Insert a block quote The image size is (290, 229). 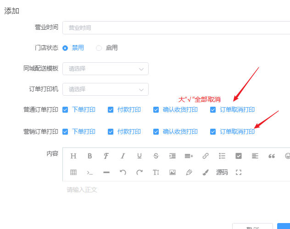(272, 156)
